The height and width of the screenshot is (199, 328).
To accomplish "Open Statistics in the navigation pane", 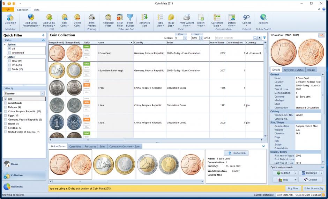I will pyautogui.click(x=24, y=186).
